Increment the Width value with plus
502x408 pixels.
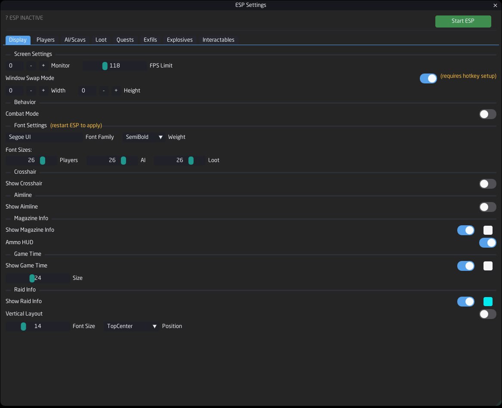point(43,91)
